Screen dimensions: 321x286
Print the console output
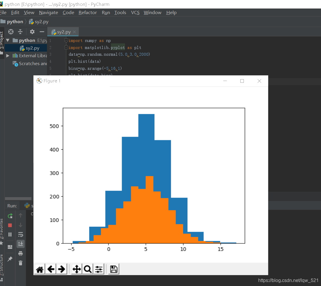click(x=21, y=253)
